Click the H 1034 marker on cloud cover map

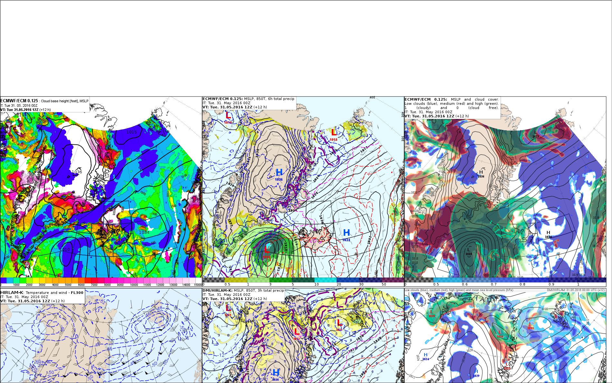click(548, 234)
